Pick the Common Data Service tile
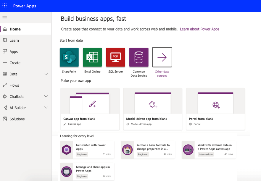Viewport: 261px width, 181px height. point(139,57)
